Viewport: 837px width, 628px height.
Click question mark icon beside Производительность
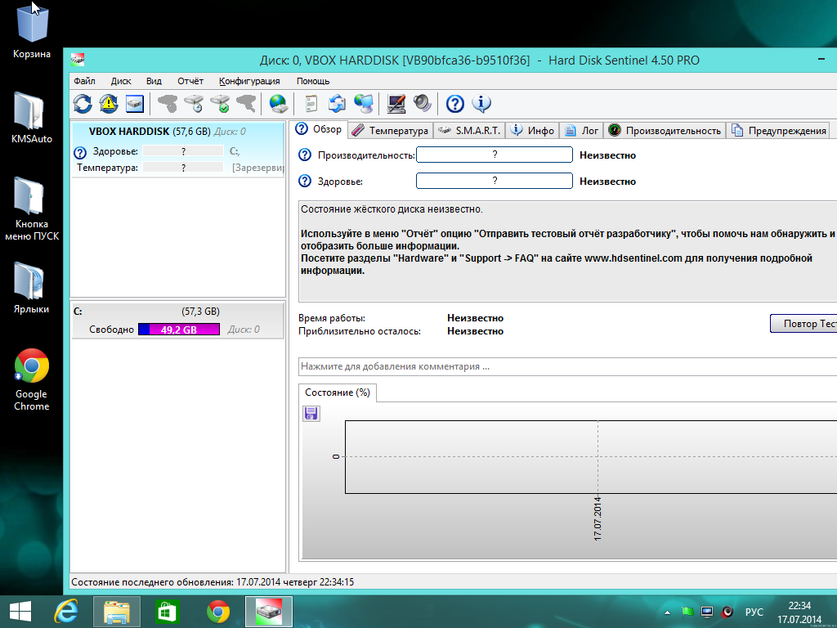pos(305,155)
